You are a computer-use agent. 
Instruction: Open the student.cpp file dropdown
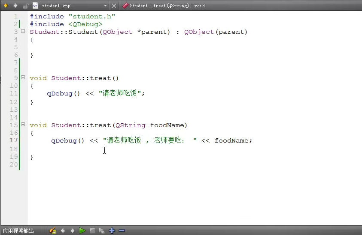[105, 6]
